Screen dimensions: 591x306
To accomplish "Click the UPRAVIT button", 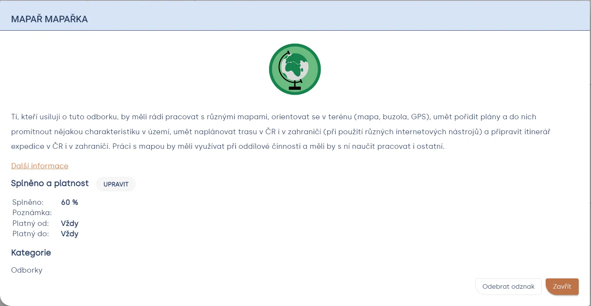I will coord(116,184).
